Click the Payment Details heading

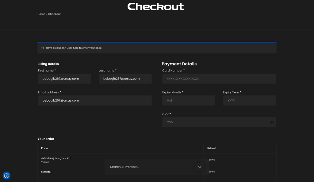pyautogui.click(x=179, y=64)
